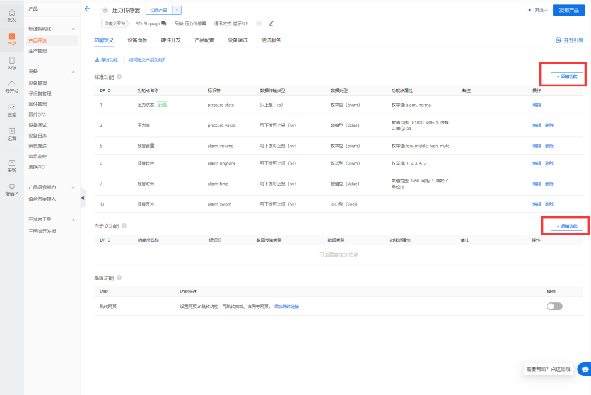The height and width of the screenshot is (395, 591).
Task: Open 设备管理 in the side menu
Action: pyautogui.click(x=38, y=83)
